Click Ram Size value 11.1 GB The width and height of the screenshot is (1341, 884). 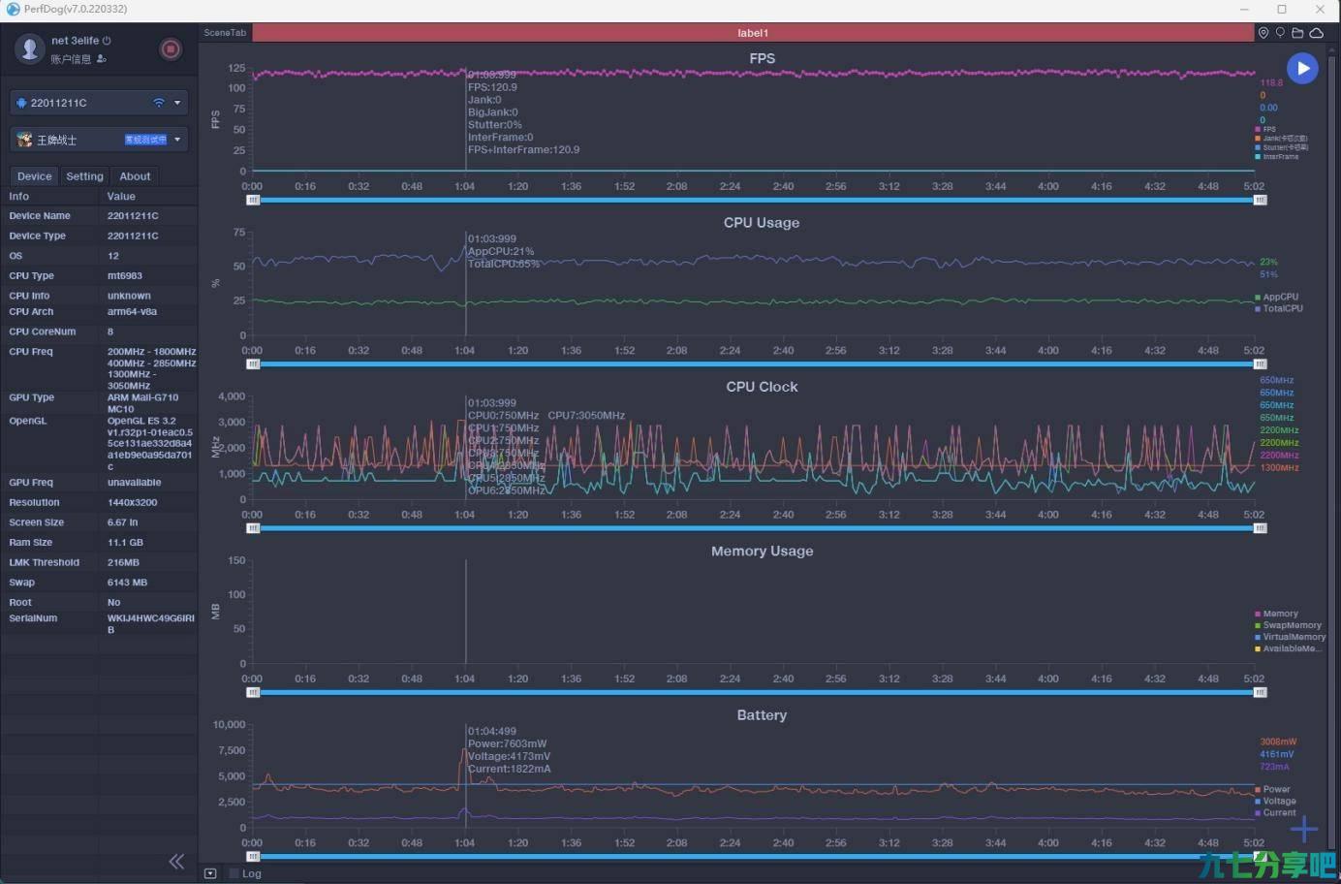pos(125,543)
